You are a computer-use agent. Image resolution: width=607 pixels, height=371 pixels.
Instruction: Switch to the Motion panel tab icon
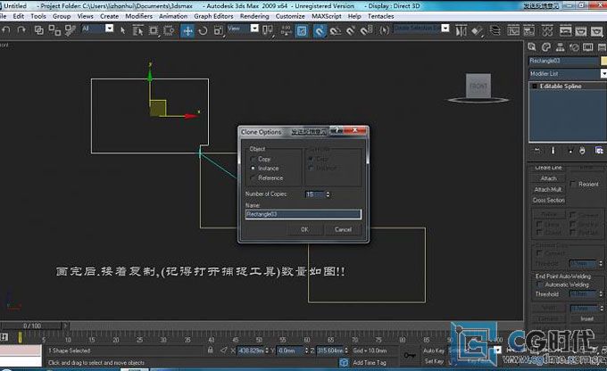[x=574, y=47]
